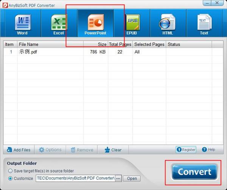Select the Word output format
Image resolution: width=227 pixels, height=190 pixels.
tap(23, 23)
